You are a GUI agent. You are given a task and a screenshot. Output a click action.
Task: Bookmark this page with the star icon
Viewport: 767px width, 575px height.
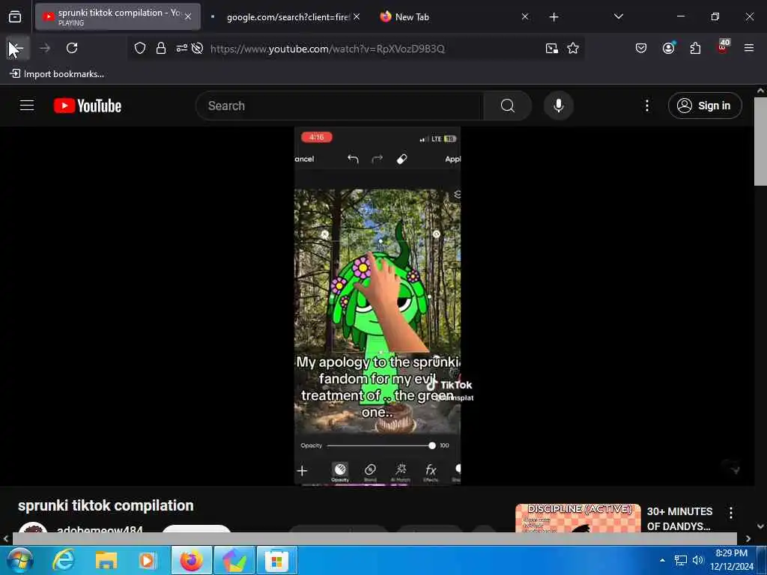[573, 48]
